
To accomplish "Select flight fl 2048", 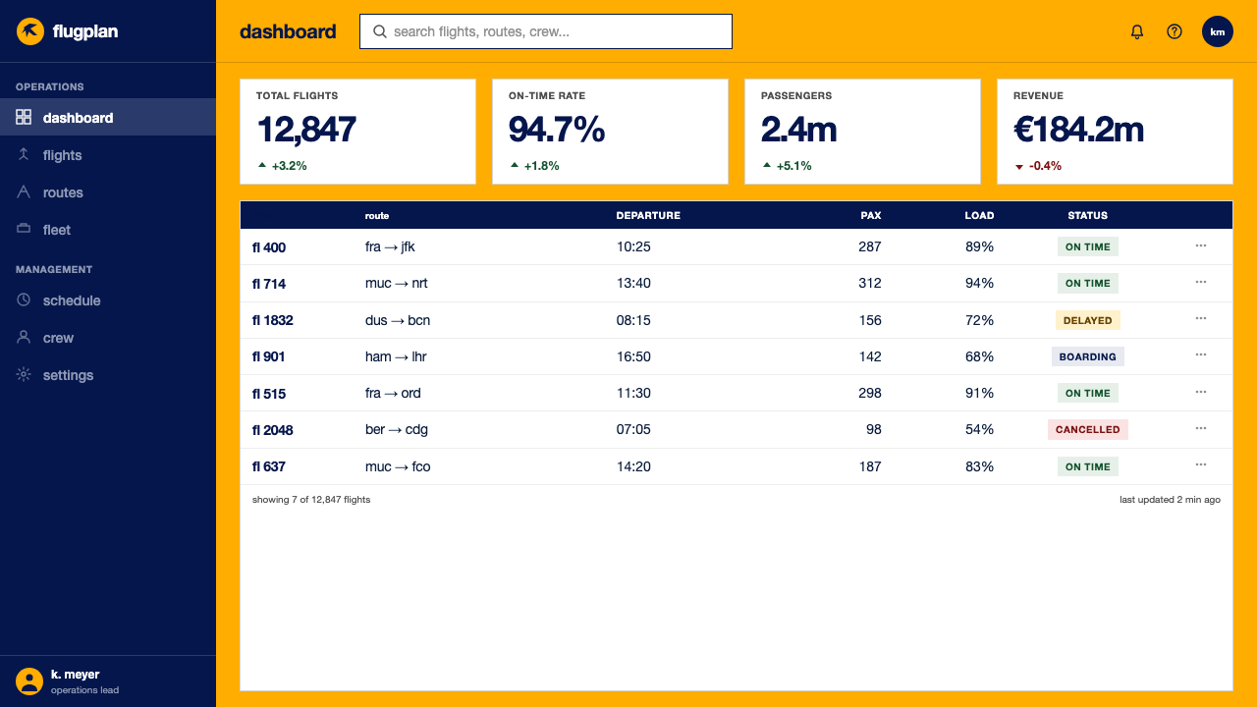I will pos(273,430).
